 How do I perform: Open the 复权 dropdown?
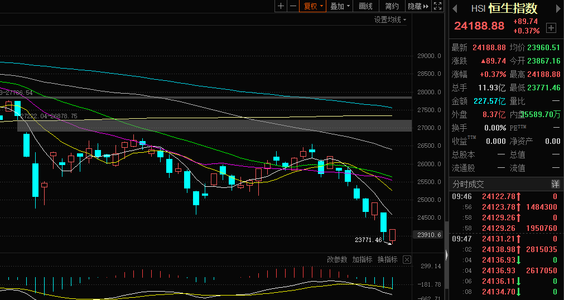313,6
